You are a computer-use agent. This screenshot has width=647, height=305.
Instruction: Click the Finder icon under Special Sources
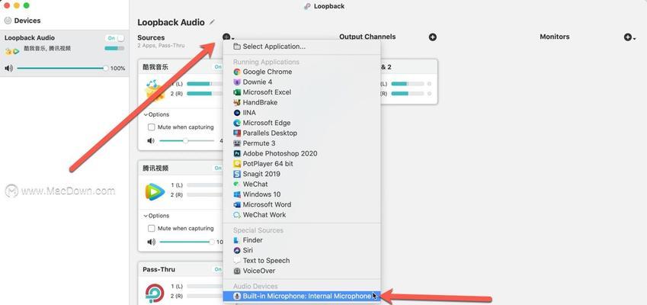click(237, 240)
